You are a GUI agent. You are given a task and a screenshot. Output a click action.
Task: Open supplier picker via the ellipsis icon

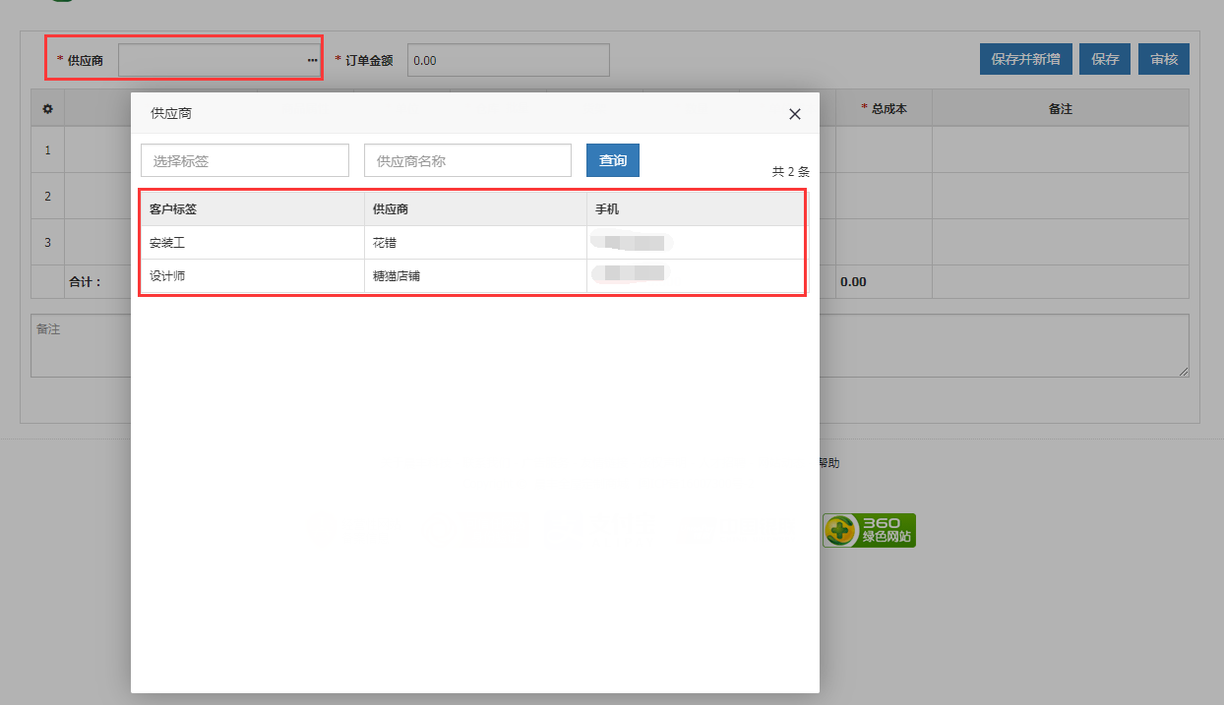coord(312,60)
